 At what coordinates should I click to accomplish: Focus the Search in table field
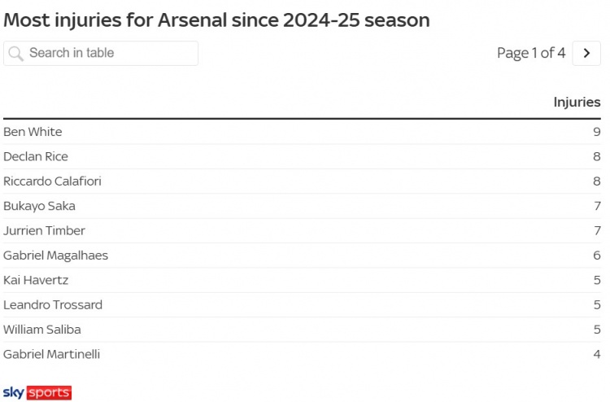coord(111,53)
